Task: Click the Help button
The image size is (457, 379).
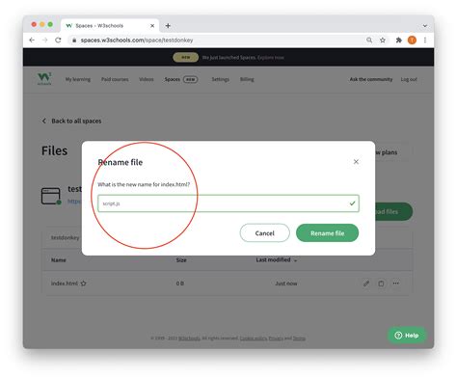Action: coord(407,336)
